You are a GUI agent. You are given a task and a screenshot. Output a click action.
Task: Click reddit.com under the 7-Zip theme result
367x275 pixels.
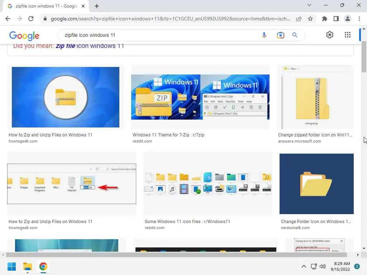pyautogui.click(x=142, y=141)
